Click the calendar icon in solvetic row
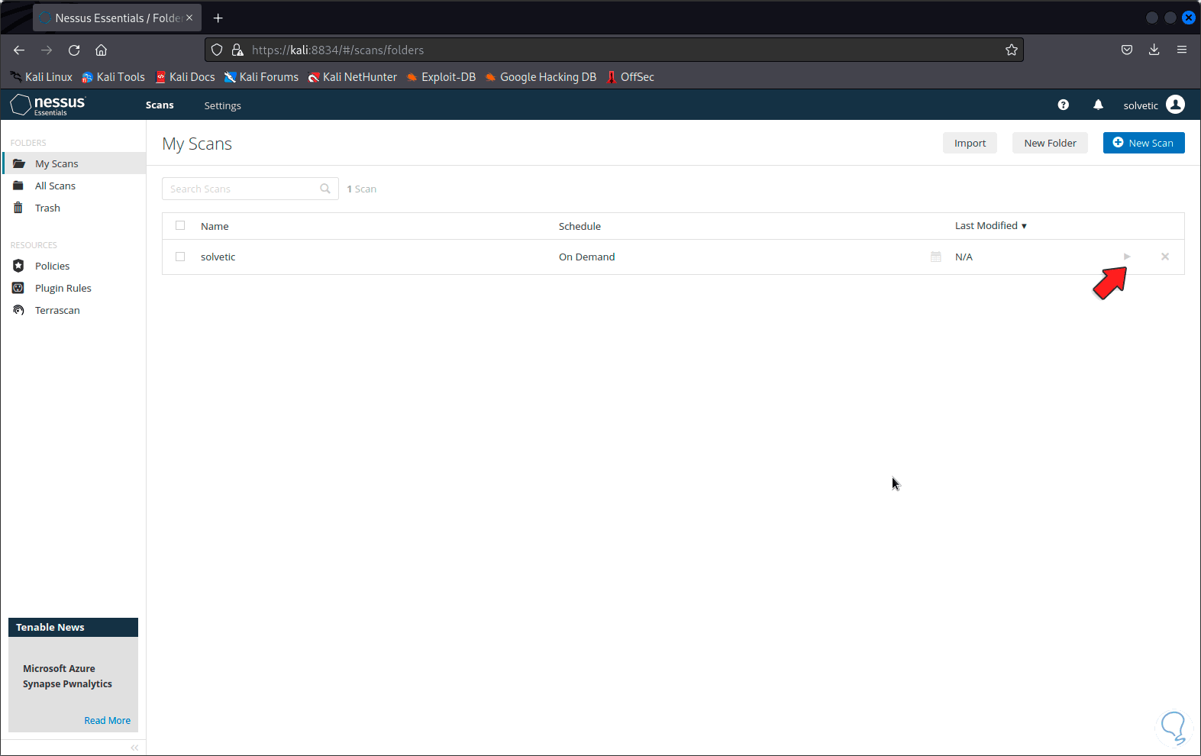 [x=936, y=257]
